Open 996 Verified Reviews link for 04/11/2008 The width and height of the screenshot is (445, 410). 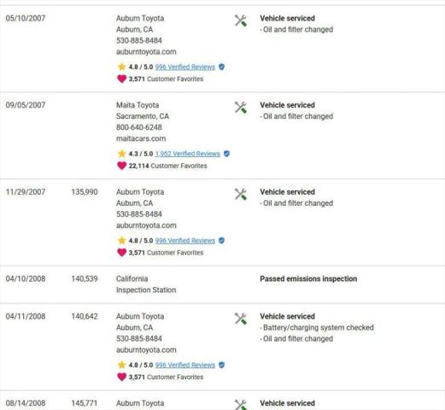tap(185, 365)
